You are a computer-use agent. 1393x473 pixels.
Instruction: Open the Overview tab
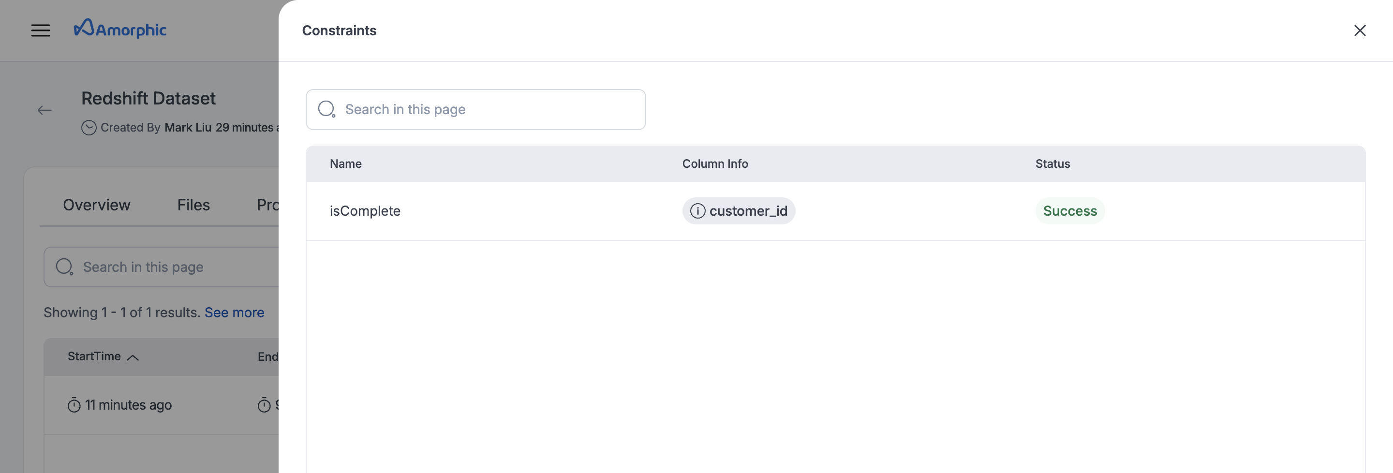pos(96,205)
